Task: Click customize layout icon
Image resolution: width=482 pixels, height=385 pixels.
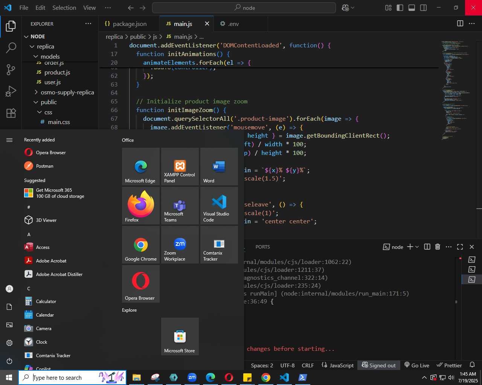Action: (388, 8)
